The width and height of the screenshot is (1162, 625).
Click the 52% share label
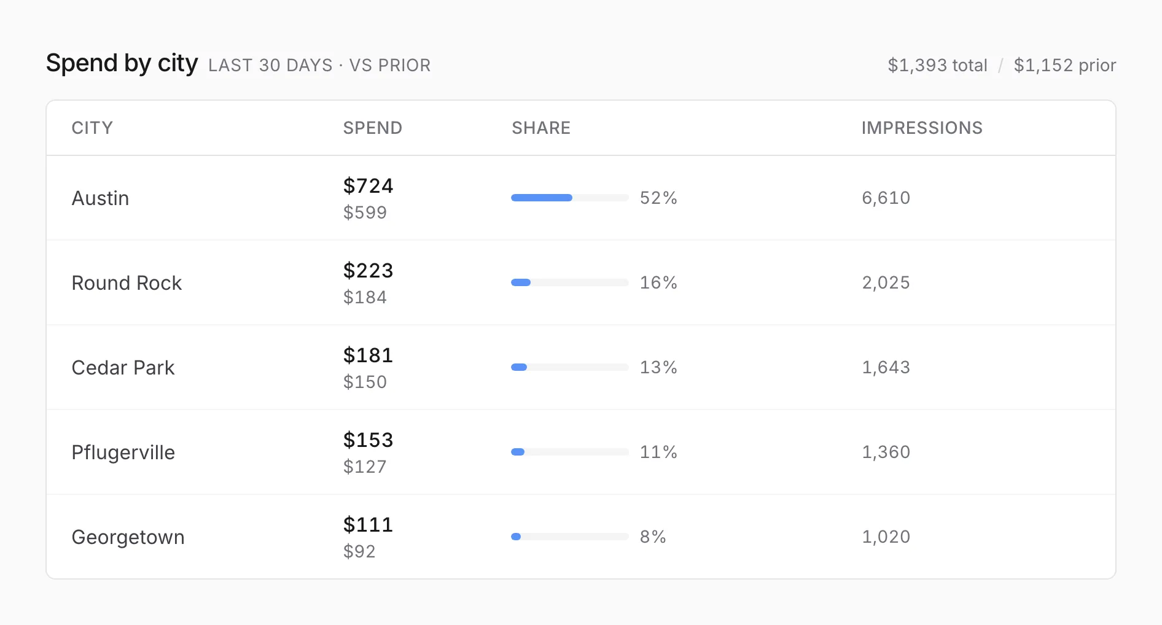pyautogui.click(x=658, y=198)
